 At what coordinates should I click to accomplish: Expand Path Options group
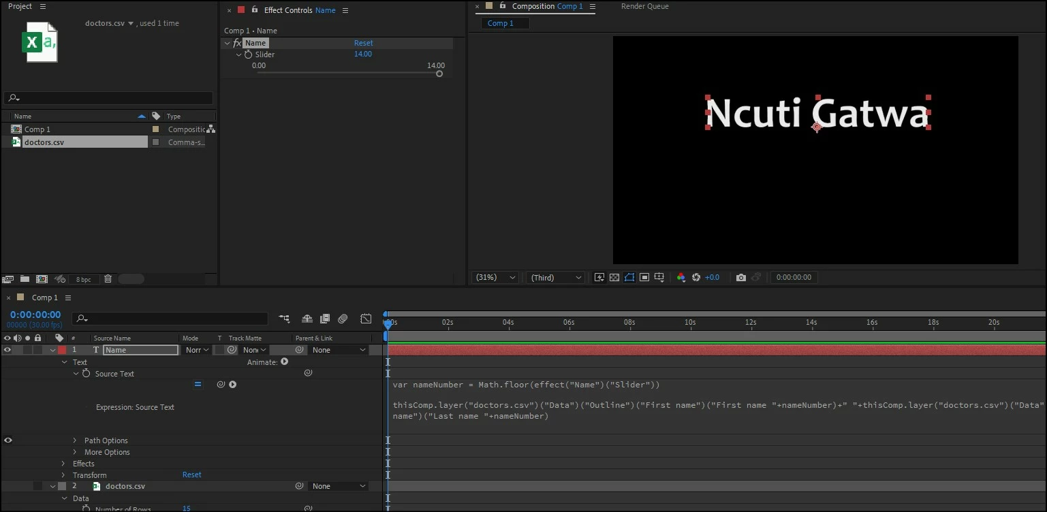(x=75, y=441)
